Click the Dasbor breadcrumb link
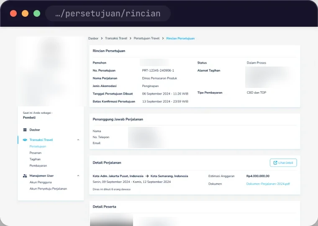 click(93, 39)
